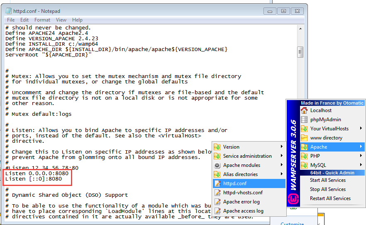Expand the Version submenu arrow
366x225 pixels.
pyautogui.click(x=282, y=147)
